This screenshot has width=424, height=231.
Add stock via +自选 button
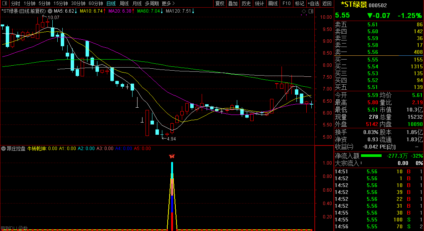(313, 3)
